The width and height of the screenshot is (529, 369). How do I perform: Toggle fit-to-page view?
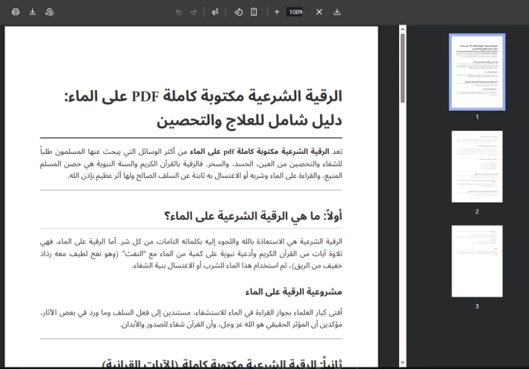pos(254,12)
